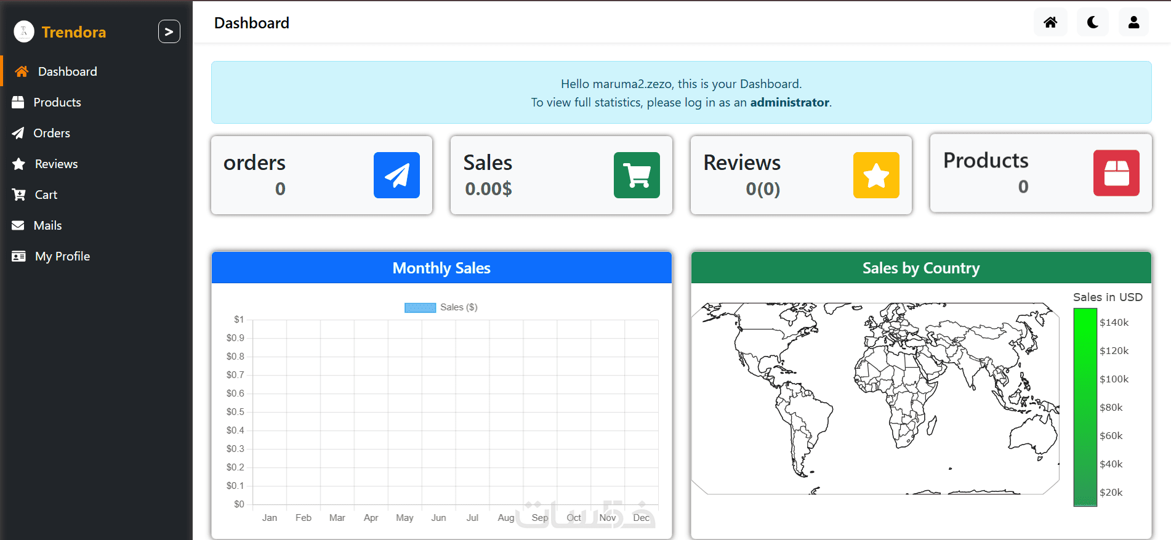Image resolution: width=1171 pixels, height=540 pixels.
Task: Click the Cart icon in sidebar
Action: [x=19, y=195]
